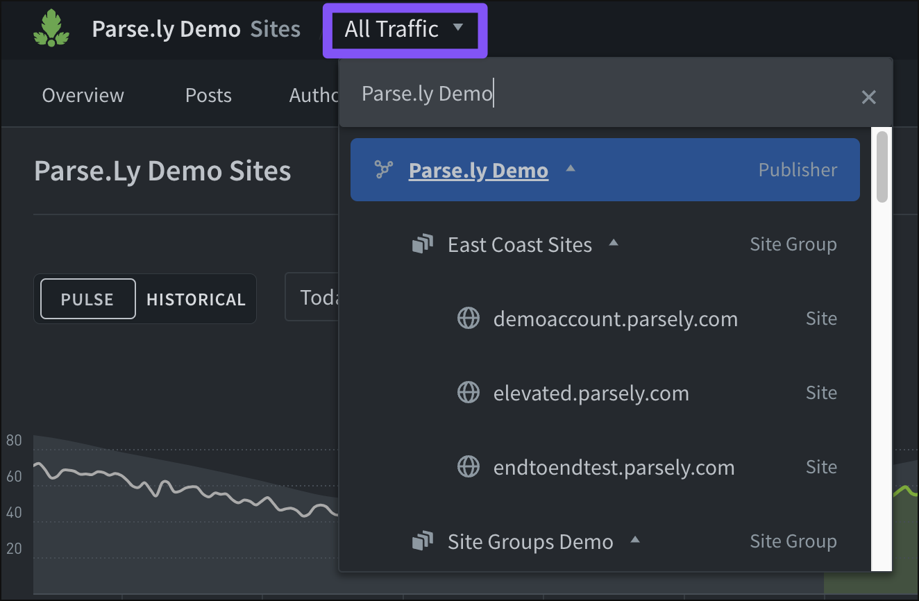Choose elevated.parsely.com site

(591, 393)
